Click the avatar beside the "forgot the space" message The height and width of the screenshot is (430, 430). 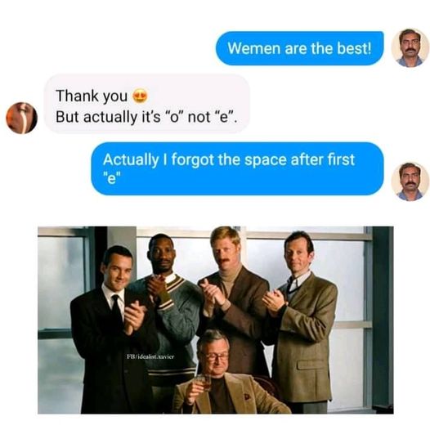pyautogui.click(x=410, y=181)
